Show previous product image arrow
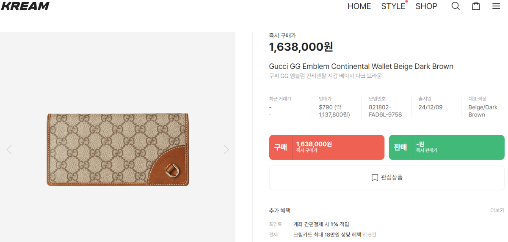Image resolution: width=508 pixels, height=242 pixels. (9, 149)
